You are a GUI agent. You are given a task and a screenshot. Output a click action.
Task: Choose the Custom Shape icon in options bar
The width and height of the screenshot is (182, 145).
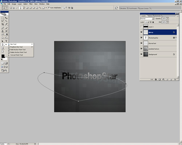[43, 8]
